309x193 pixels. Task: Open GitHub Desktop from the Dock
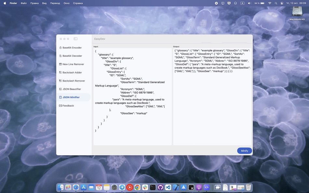point(160,187)
